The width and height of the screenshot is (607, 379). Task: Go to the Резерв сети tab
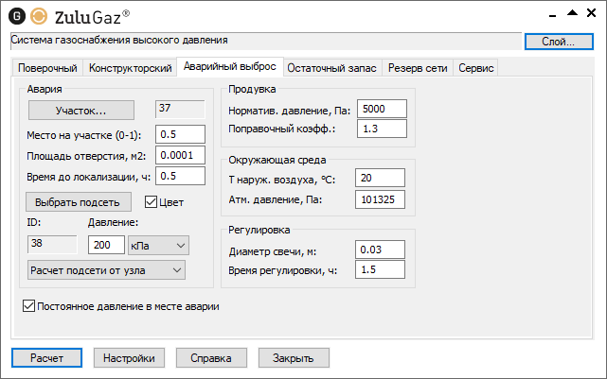pyautogui.click(x=418, y=68)
